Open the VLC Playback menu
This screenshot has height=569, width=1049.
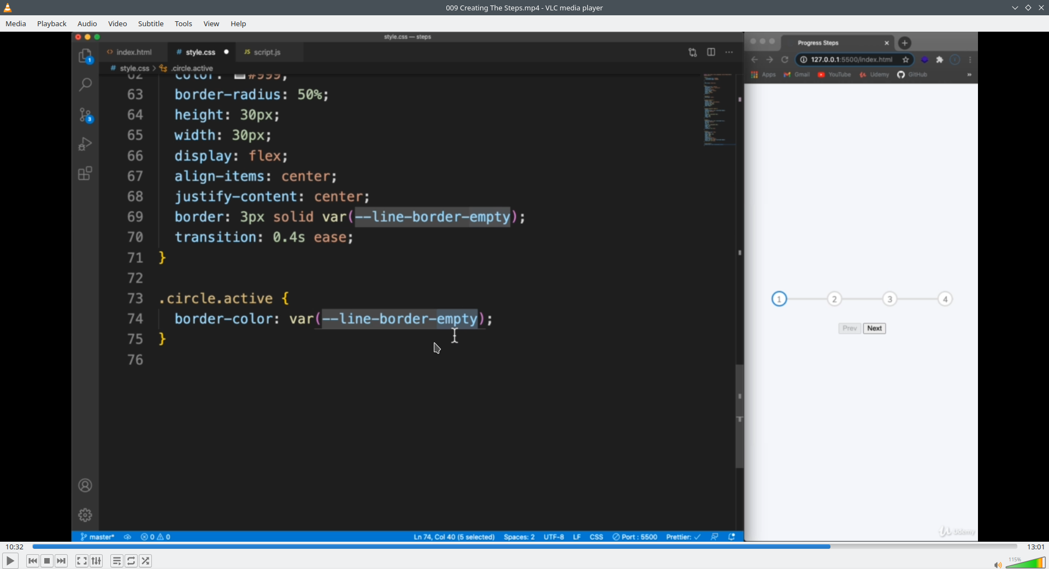pyautogui.click(x=52, y=23)
